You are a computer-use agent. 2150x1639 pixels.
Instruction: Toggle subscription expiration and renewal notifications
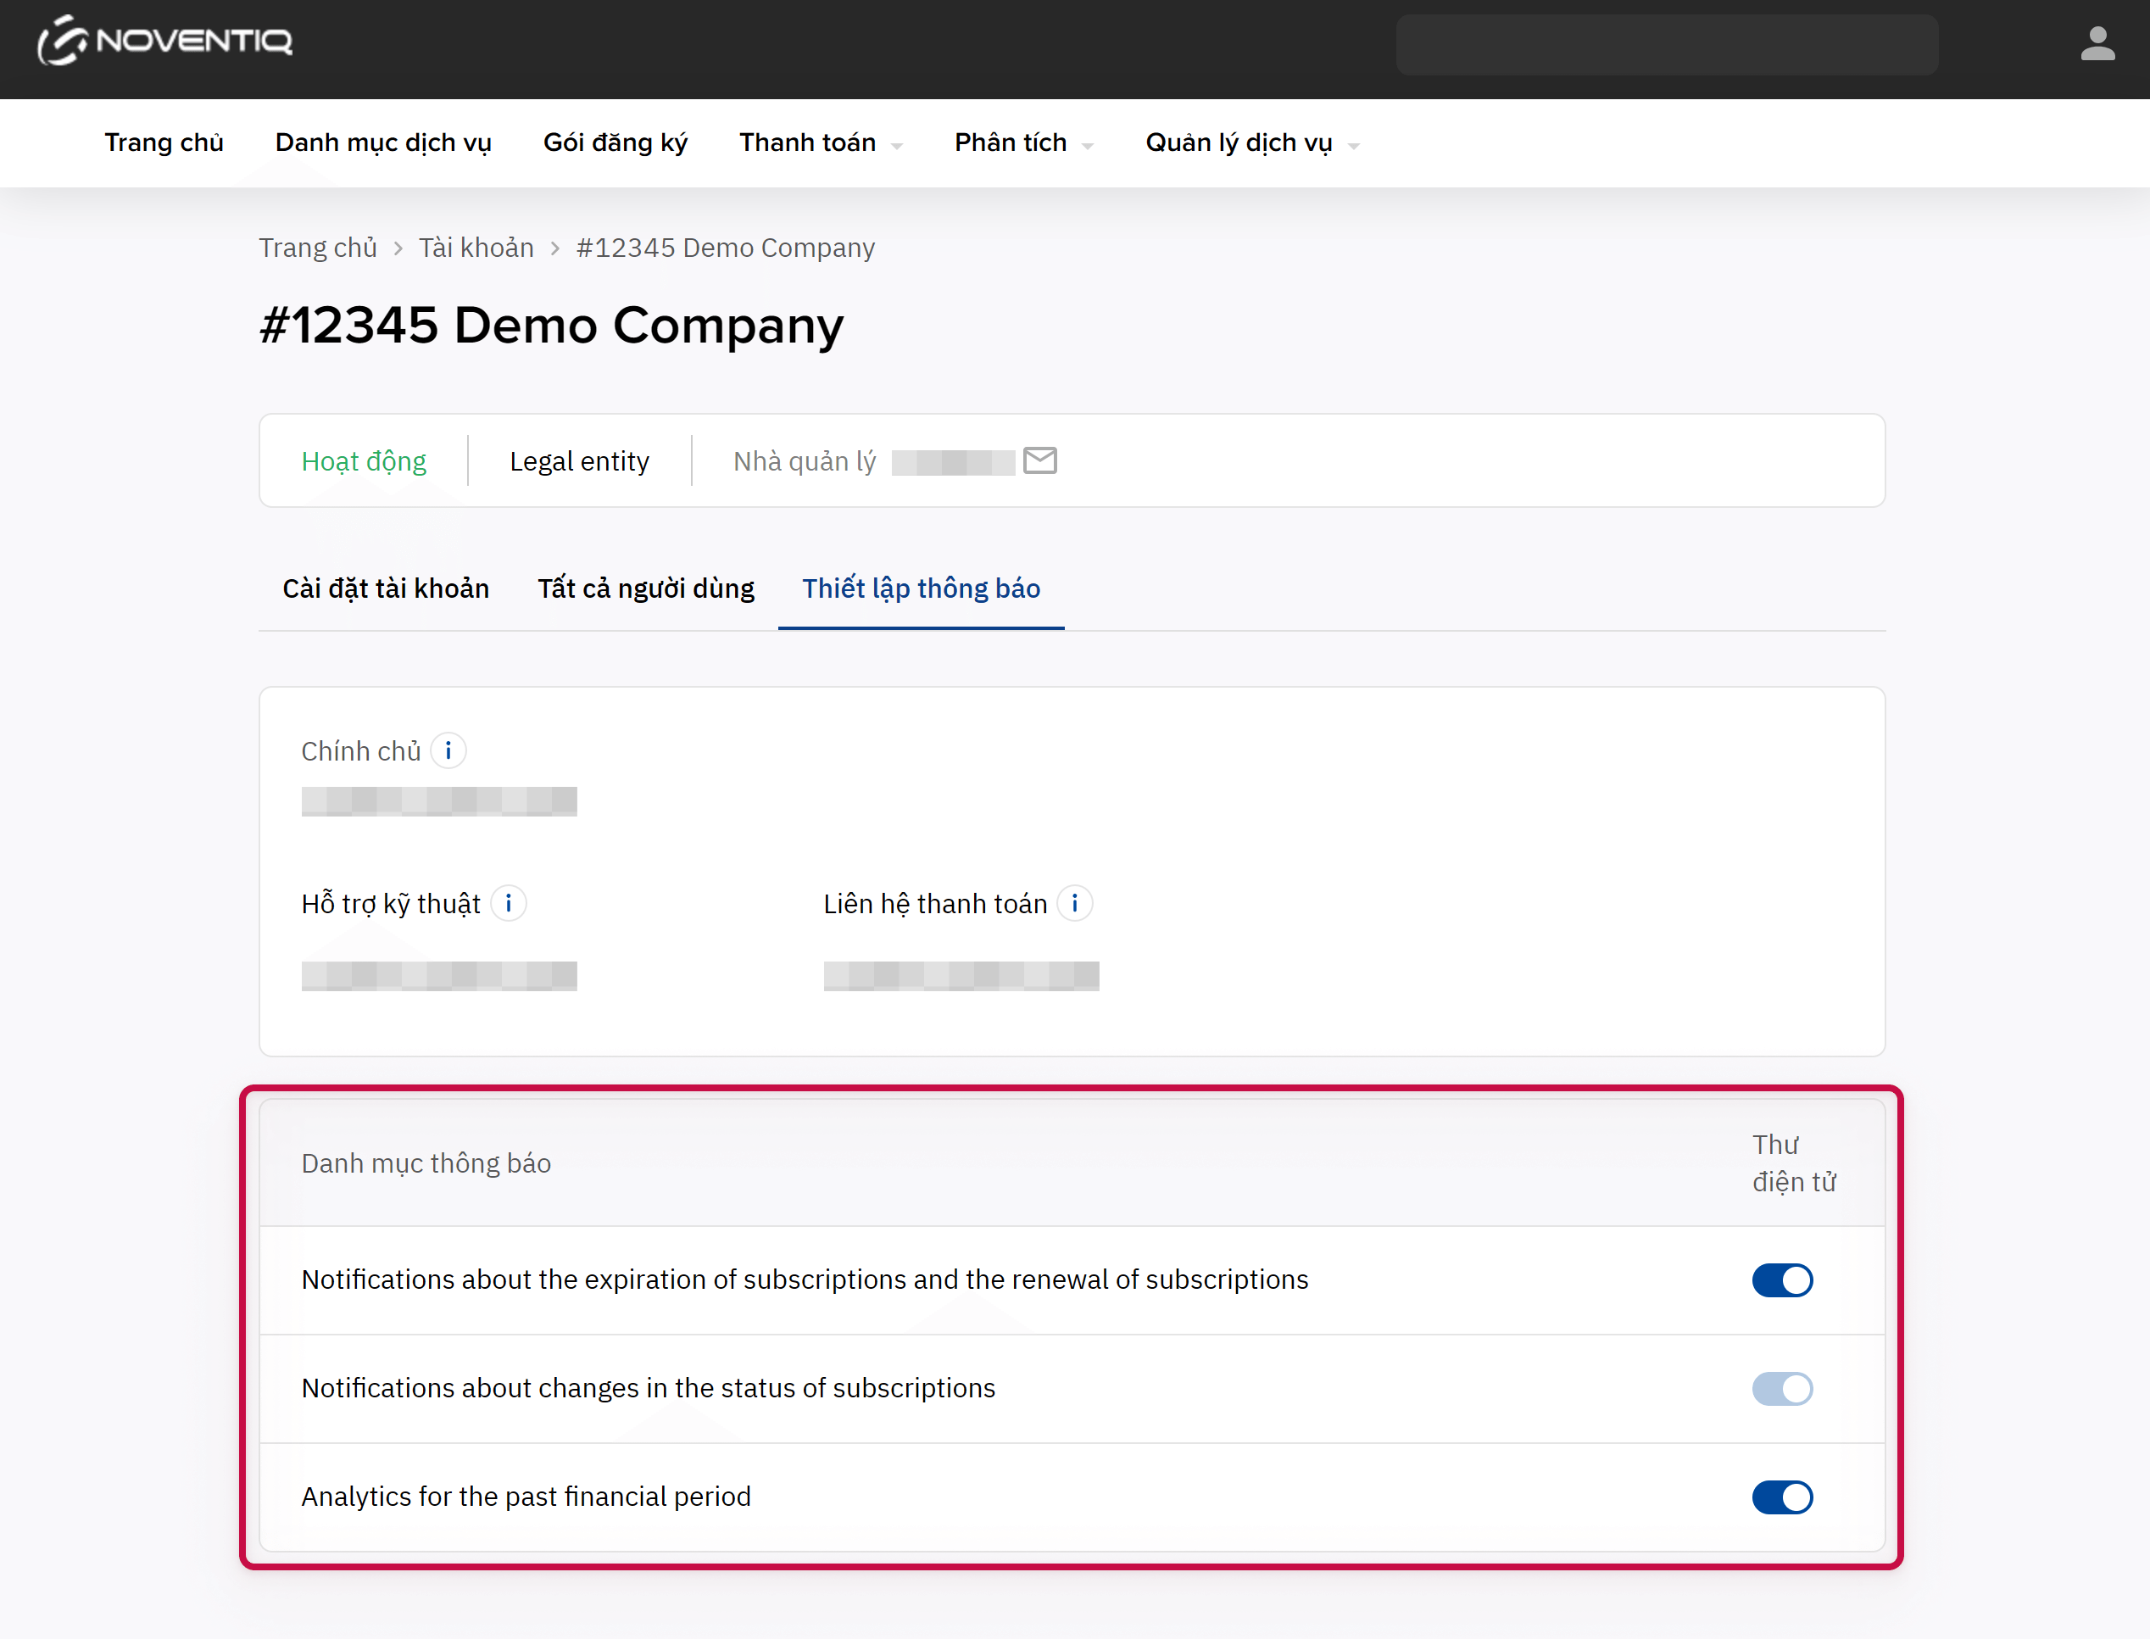(1781, 1280)
